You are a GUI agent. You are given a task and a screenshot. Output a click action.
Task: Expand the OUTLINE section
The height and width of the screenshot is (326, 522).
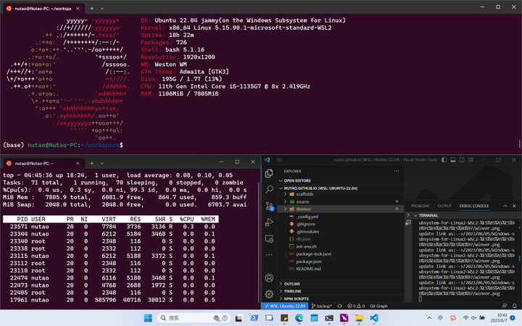[x=292, y=283]
